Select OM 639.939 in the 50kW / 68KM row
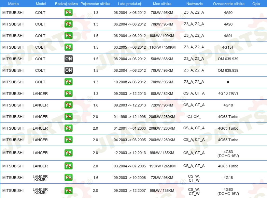The width and height of the screenshot is (267, 198). pyautogui.click(x=228, y=59)
